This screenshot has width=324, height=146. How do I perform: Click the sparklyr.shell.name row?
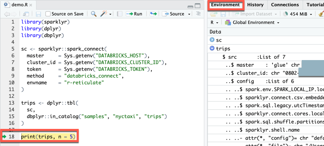click(266, 130)
